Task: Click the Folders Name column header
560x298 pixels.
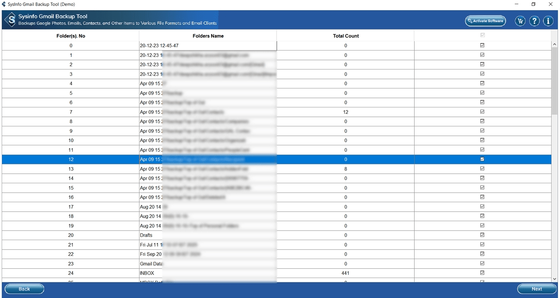Action: click(x=208, y=36)
